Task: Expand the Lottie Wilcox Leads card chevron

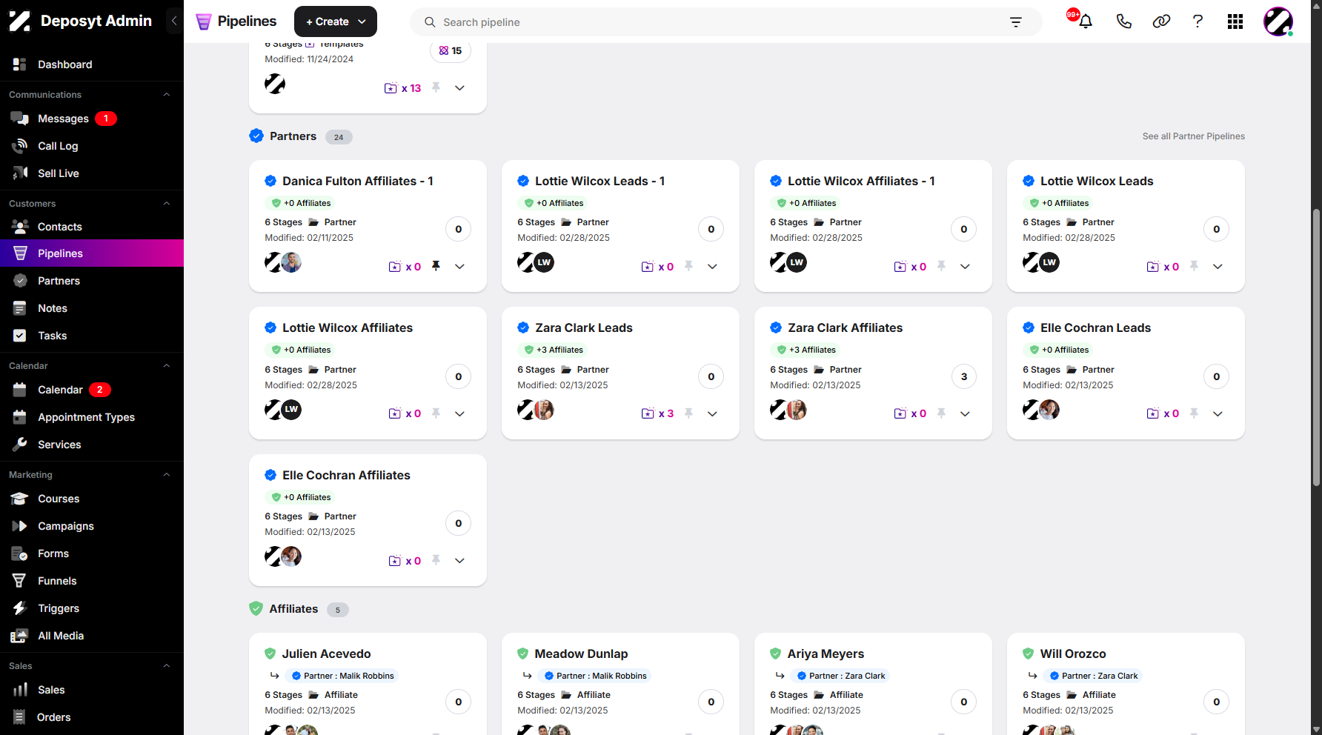Action: pyautogui.click(x=1218, y=267)
